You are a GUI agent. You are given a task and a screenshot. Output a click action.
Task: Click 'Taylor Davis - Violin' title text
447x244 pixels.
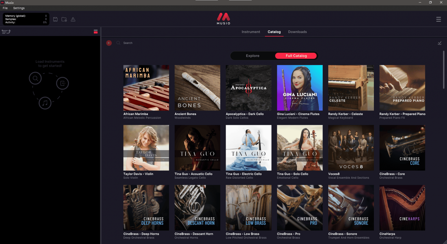139,174
